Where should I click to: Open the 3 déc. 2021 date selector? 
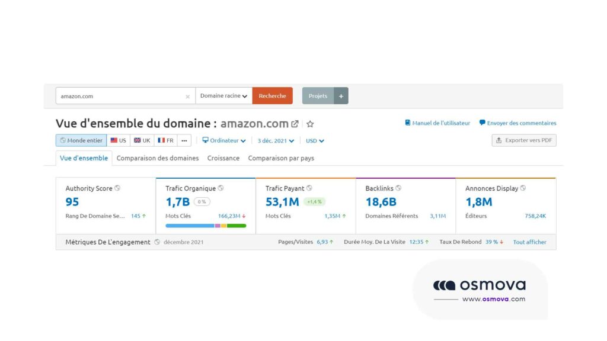[274, 140]
